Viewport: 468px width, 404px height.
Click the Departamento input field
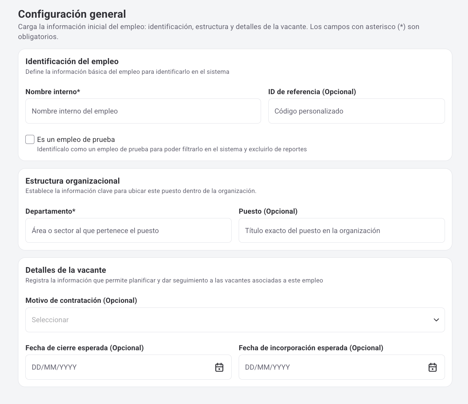pyautogui.click(x=128, y=230)
